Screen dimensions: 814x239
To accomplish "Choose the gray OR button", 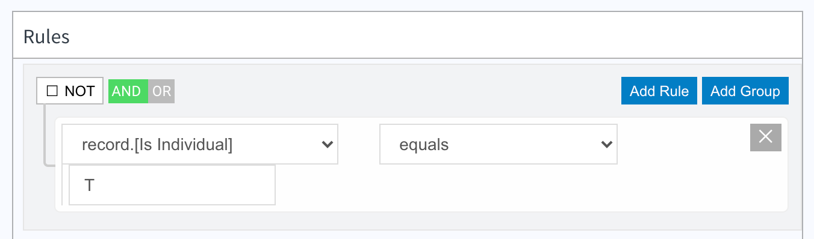I will tap(161, 91).
